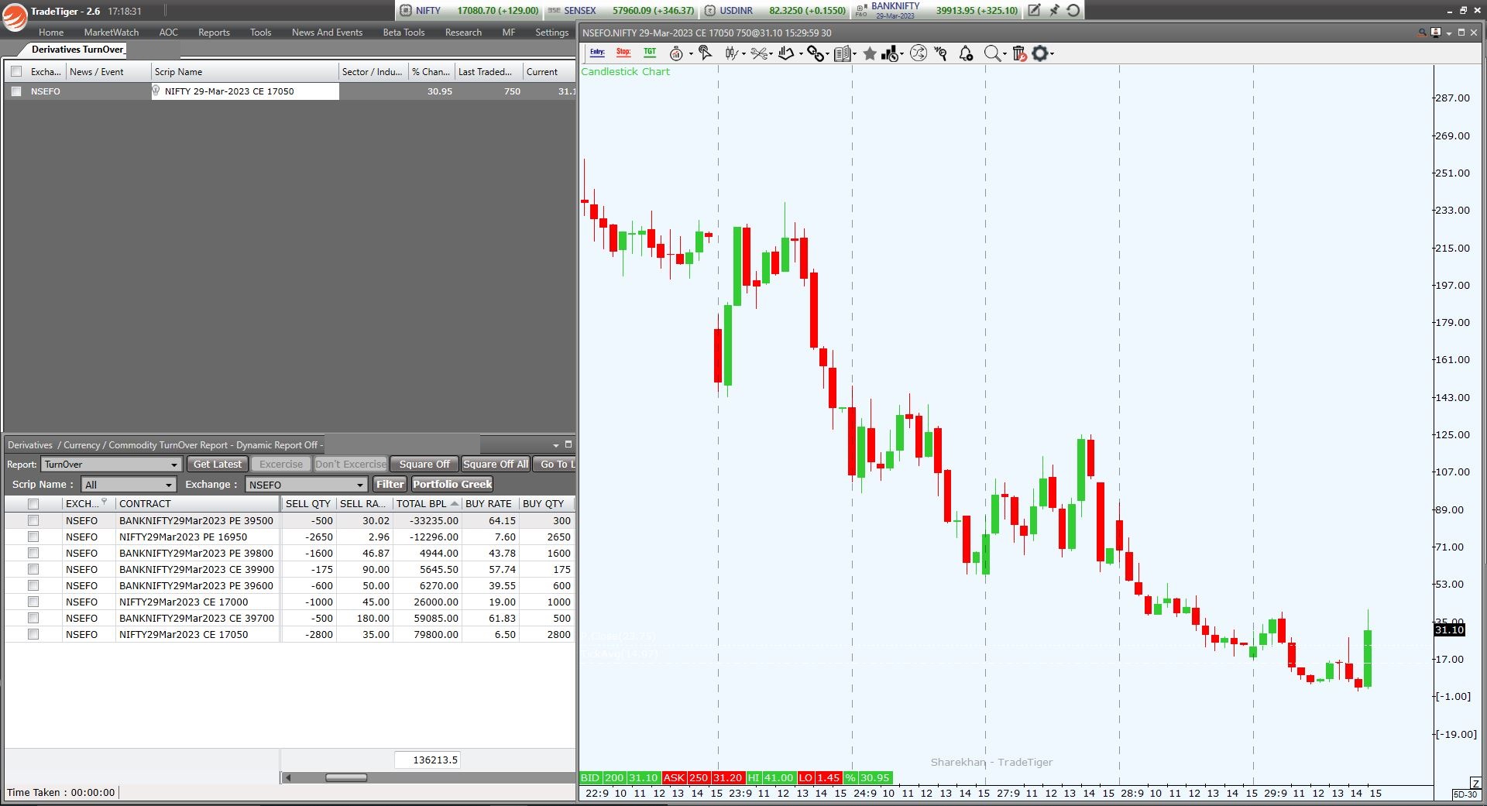Click the gear chart settings icon
1487x806 pixels.
pos(1040,53)
